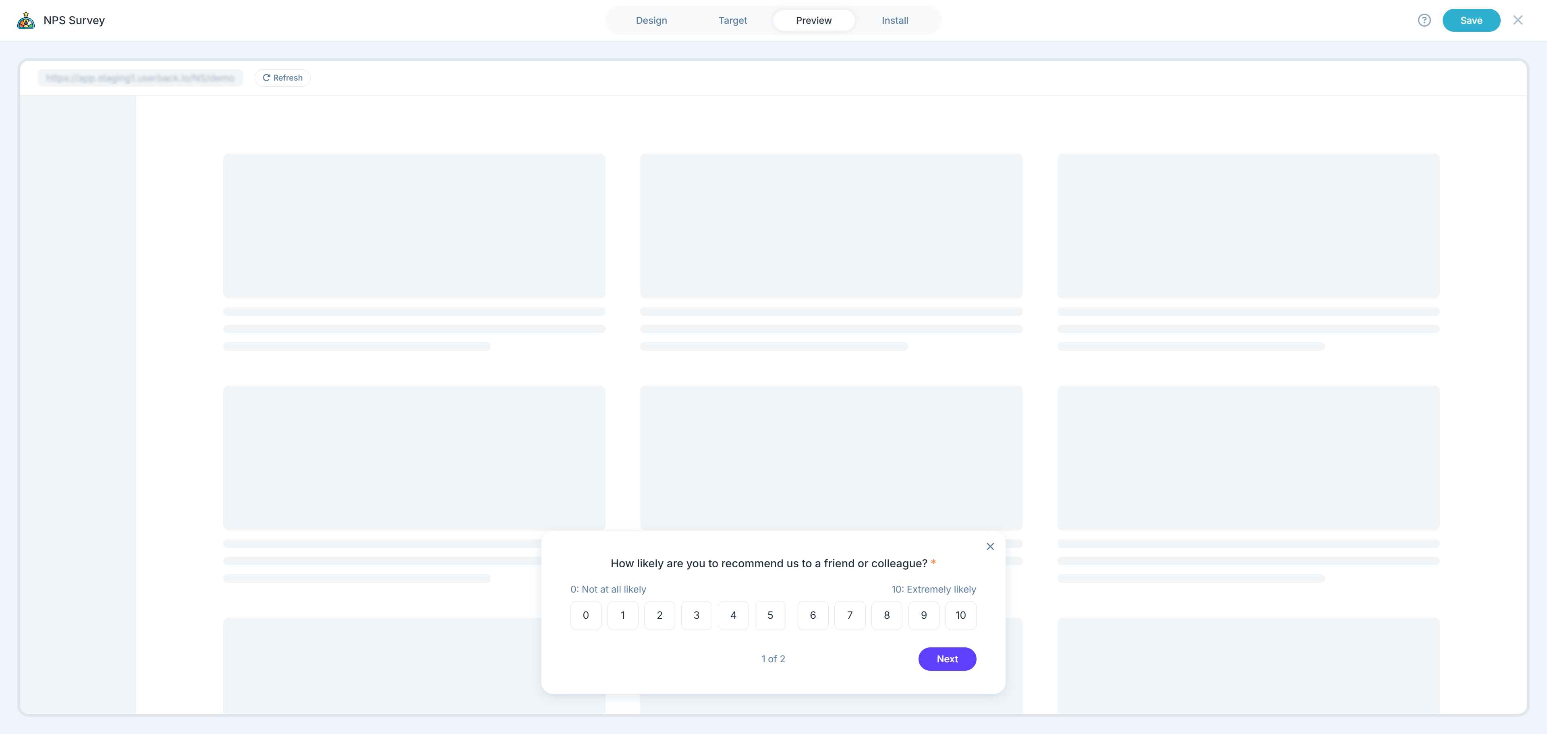This screenshot has height=734, width=1547.
Task: Close the survey editor with X icon
Action: [1518, 21]
